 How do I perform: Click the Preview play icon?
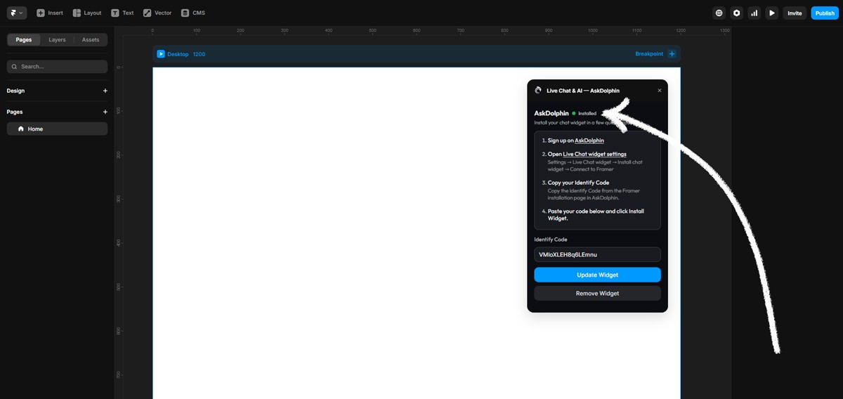tap(772, 13)
